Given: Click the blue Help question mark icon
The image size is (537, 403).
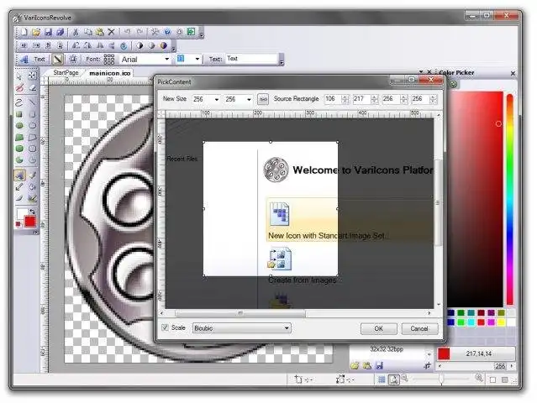Looking at the screenshot, I should point(167,32).
